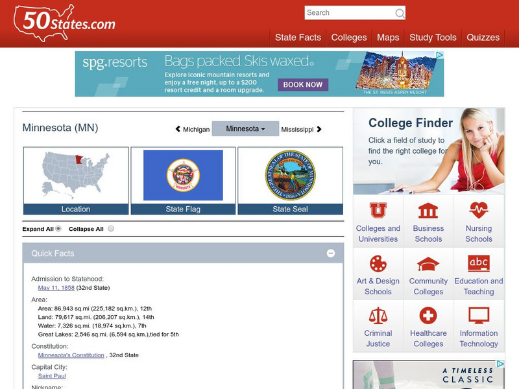View the State Seal thumbnail

point(290,181)
